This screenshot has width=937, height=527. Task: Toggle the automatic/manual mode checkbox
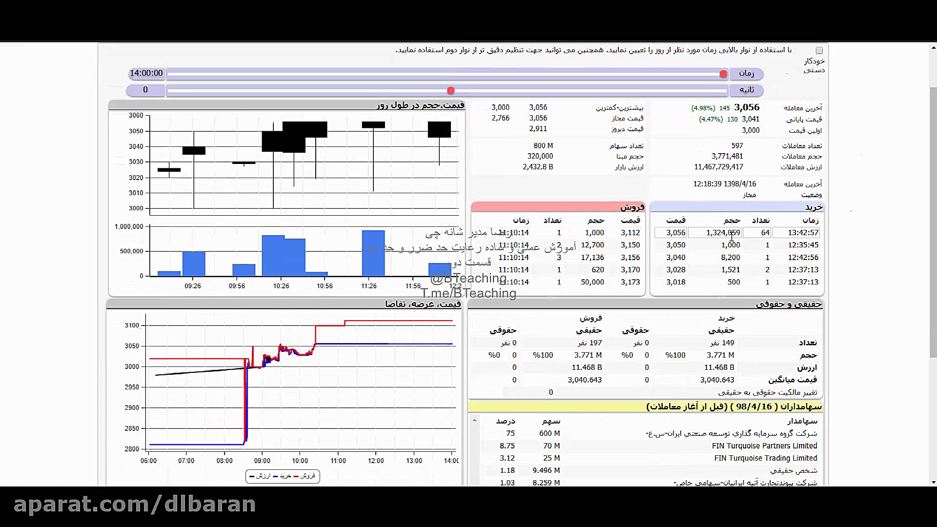819,51
